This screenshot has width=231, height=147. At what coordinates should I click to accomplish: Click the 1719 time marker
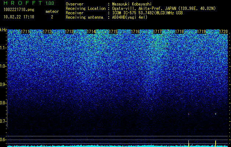pyautogui.click(x=201, y=32)
